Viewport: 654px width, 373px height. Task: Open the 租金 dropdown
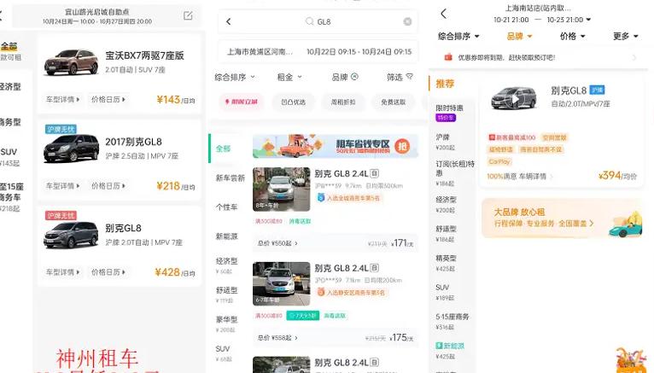[x=289, y=77]
